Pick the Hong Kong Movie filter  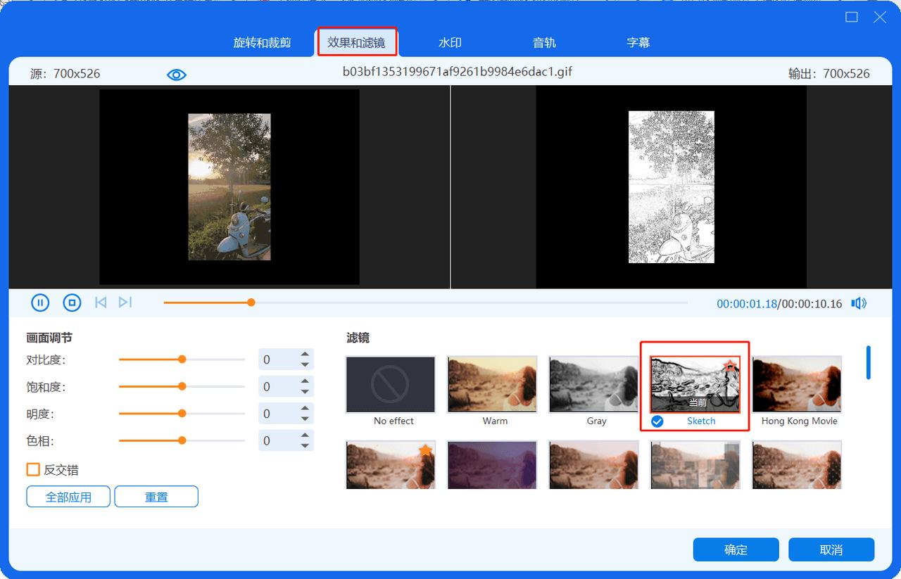[x=797, y=384]
